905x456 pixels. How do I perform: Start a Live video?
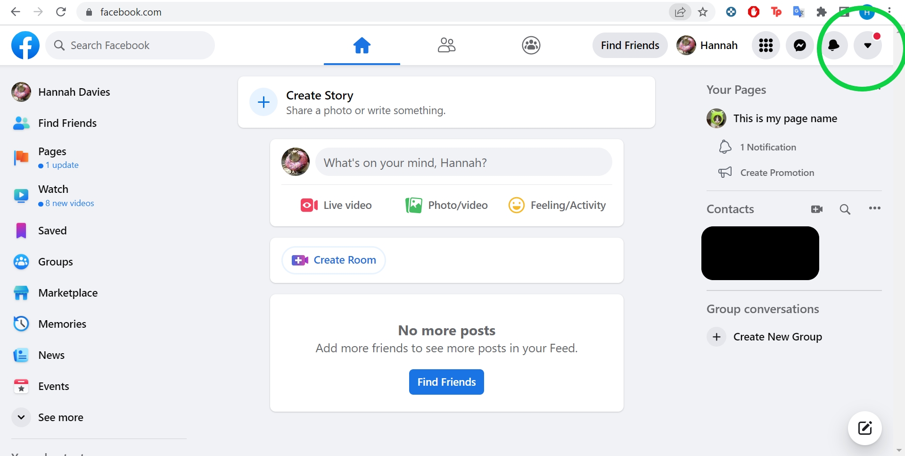[x=336, y=205]
